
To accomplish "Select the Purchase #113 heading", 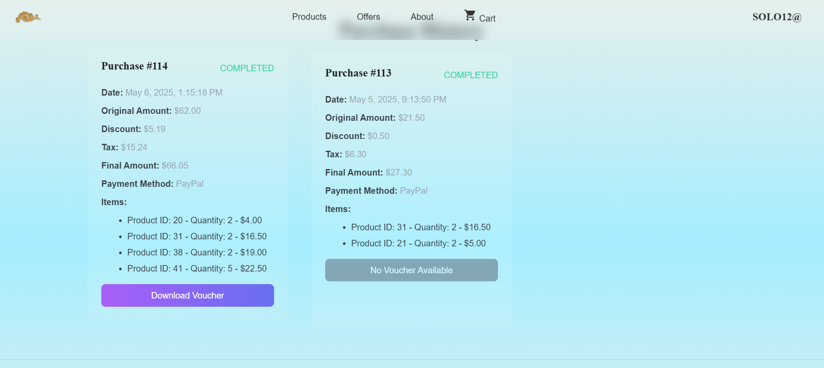I will 358,73.
